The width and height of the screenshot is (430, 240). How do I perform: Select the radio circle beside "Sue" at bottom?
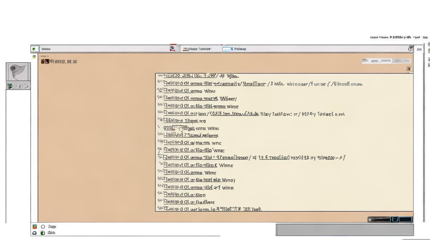[x=43, y=227]
